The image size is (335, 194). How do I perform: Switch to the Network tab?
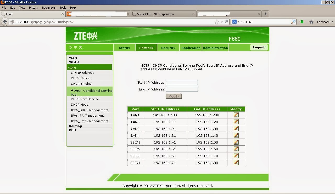click(x=146, y=48)
